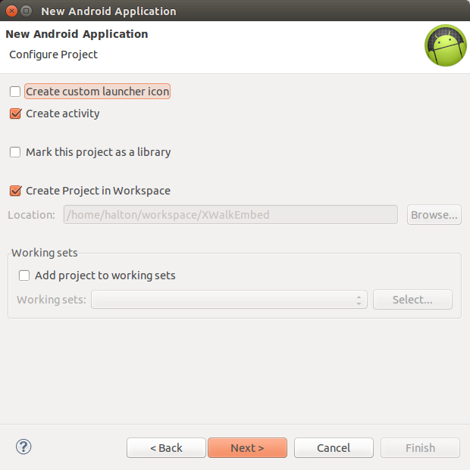Screen dimensions: 470x470
Task: Enable Create custom launcher icon
Action: 15,92
